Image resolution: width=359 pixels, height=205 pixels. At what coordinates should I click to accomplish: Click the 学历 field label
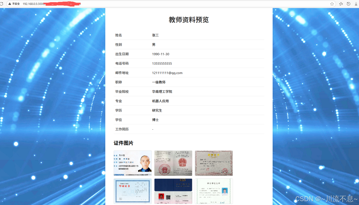(x=119, y=110)
